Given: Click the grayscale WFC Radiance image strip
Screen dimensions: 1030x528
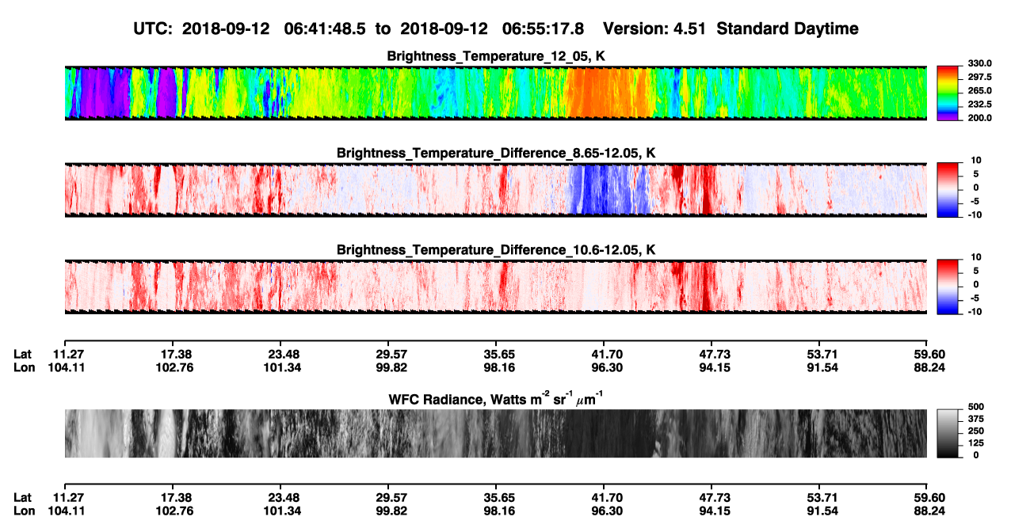Looking at the screenshot, I should (x=495, y=433).
